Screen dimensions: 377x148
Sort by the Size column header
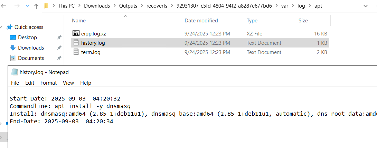(x=303, y=21)
